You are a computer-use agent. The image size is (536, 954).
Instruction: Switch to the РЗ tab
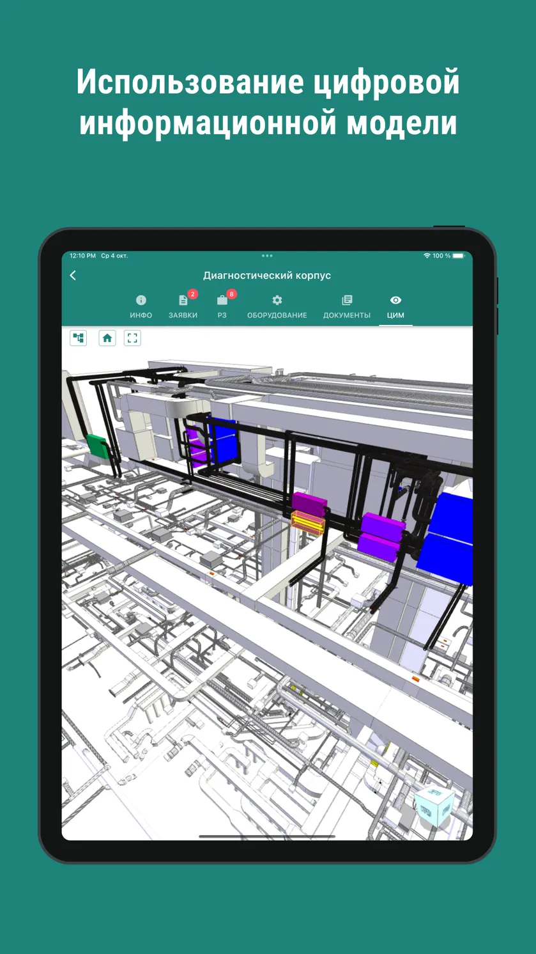[x=222, y=307]
